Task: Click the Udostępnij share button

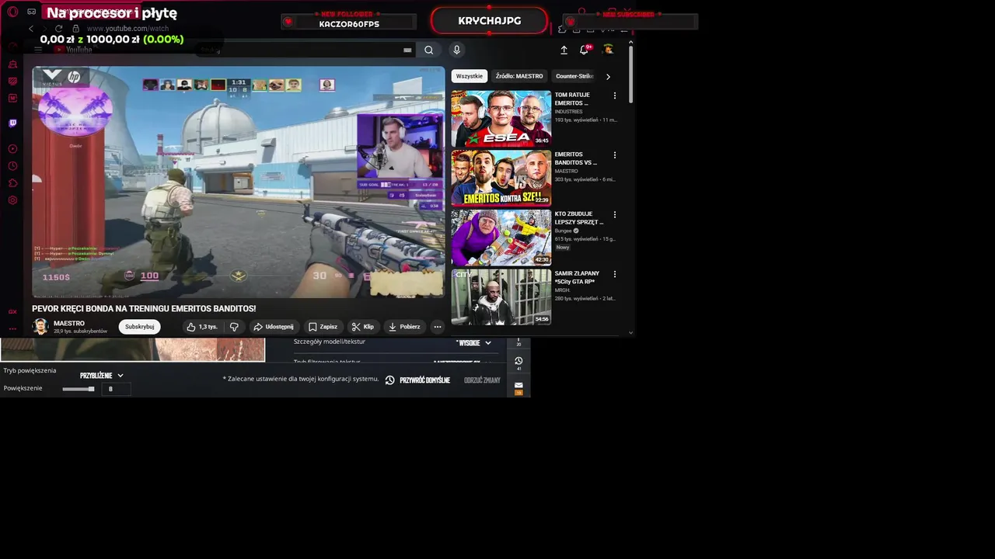Action: (x=274, y=327)
